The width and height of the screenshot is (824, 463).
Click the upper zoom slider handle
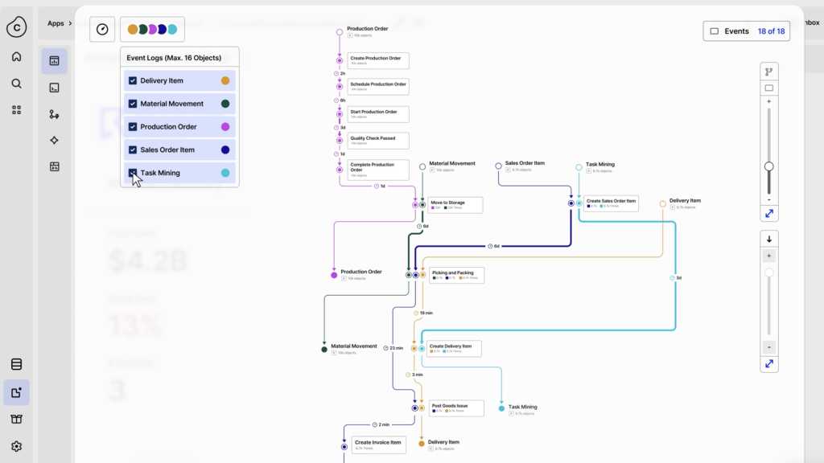768,166
